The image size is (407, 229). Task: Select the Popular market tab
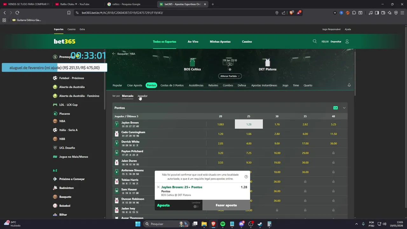(117, 85)
